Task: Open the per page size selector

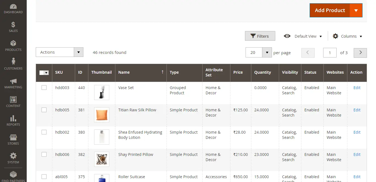Action: [258, 52]
